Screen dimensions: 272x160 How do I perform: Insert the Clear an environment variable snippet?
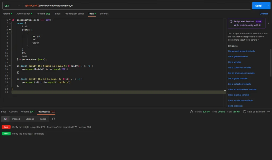coord(242,89)
